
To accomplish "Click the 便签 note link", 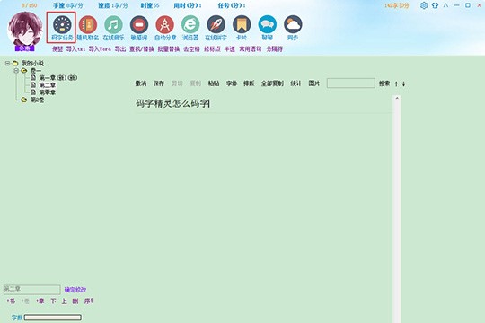I will 57,48.
